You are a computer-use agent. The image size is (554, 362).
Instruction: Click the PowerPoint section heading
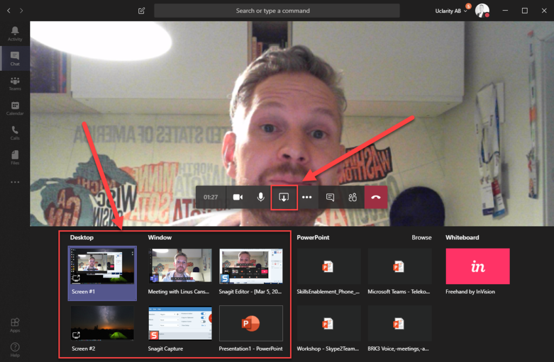313,237
